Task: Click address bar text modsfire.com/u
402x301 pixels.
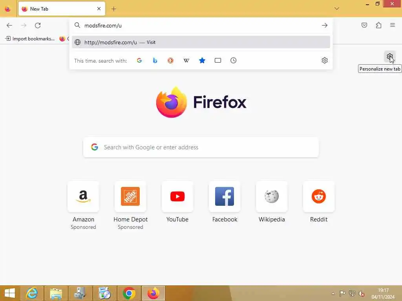Action: (x=103, y=25)
